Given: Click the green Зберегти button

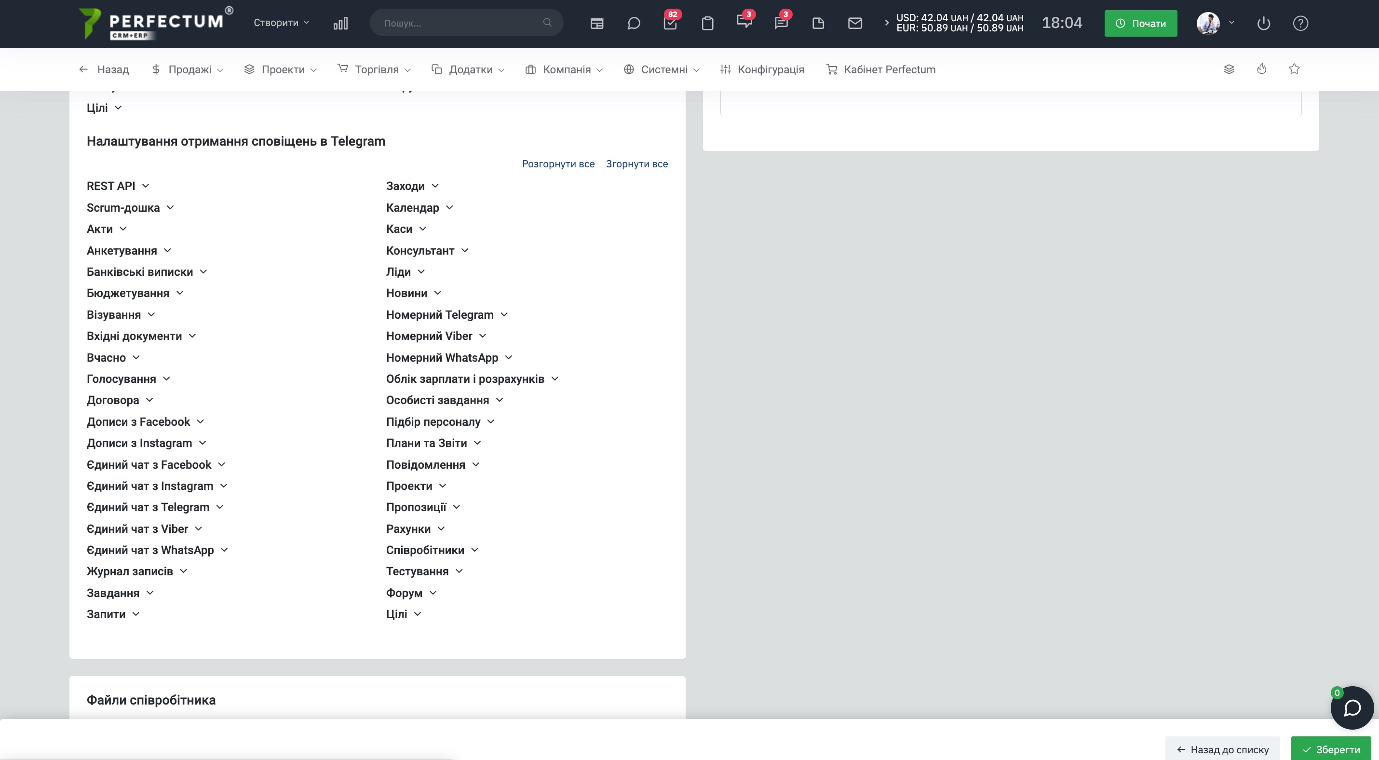Looking at the screenshot, I should (x=1331, y=749).
